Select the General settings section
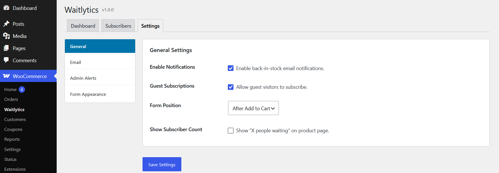The height and width of the screenshot is (173, 499). 100,46
